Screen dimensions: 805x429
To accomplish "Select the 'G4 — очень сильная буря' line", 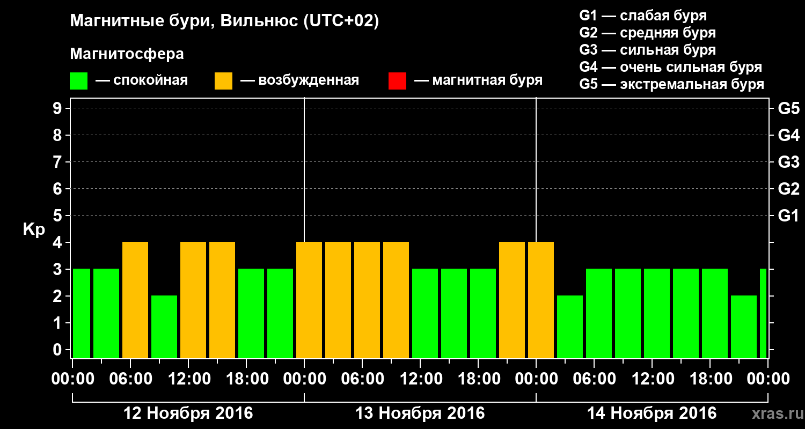I will tap(671, 67).
